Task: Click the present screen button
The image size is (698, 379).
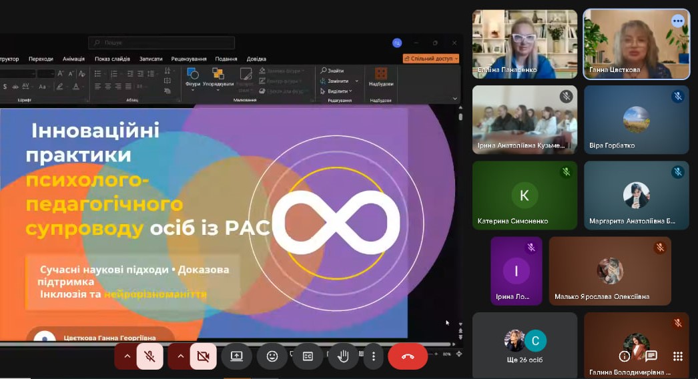Action: click(237, 356)
